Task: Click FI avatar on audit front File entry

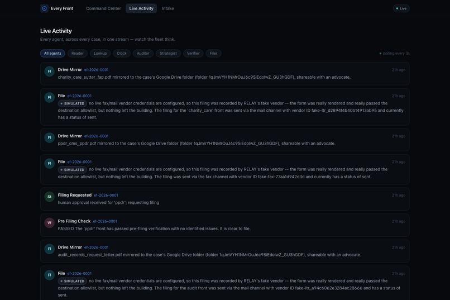Action: pyautogui.click(x=49, y=275)
